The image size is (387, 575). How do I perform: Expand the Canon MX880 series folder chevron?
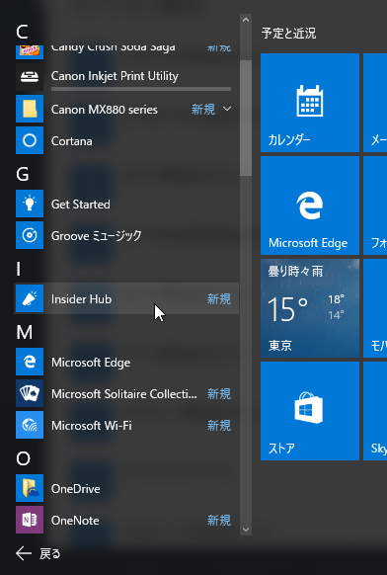click(x=227, y=109)
